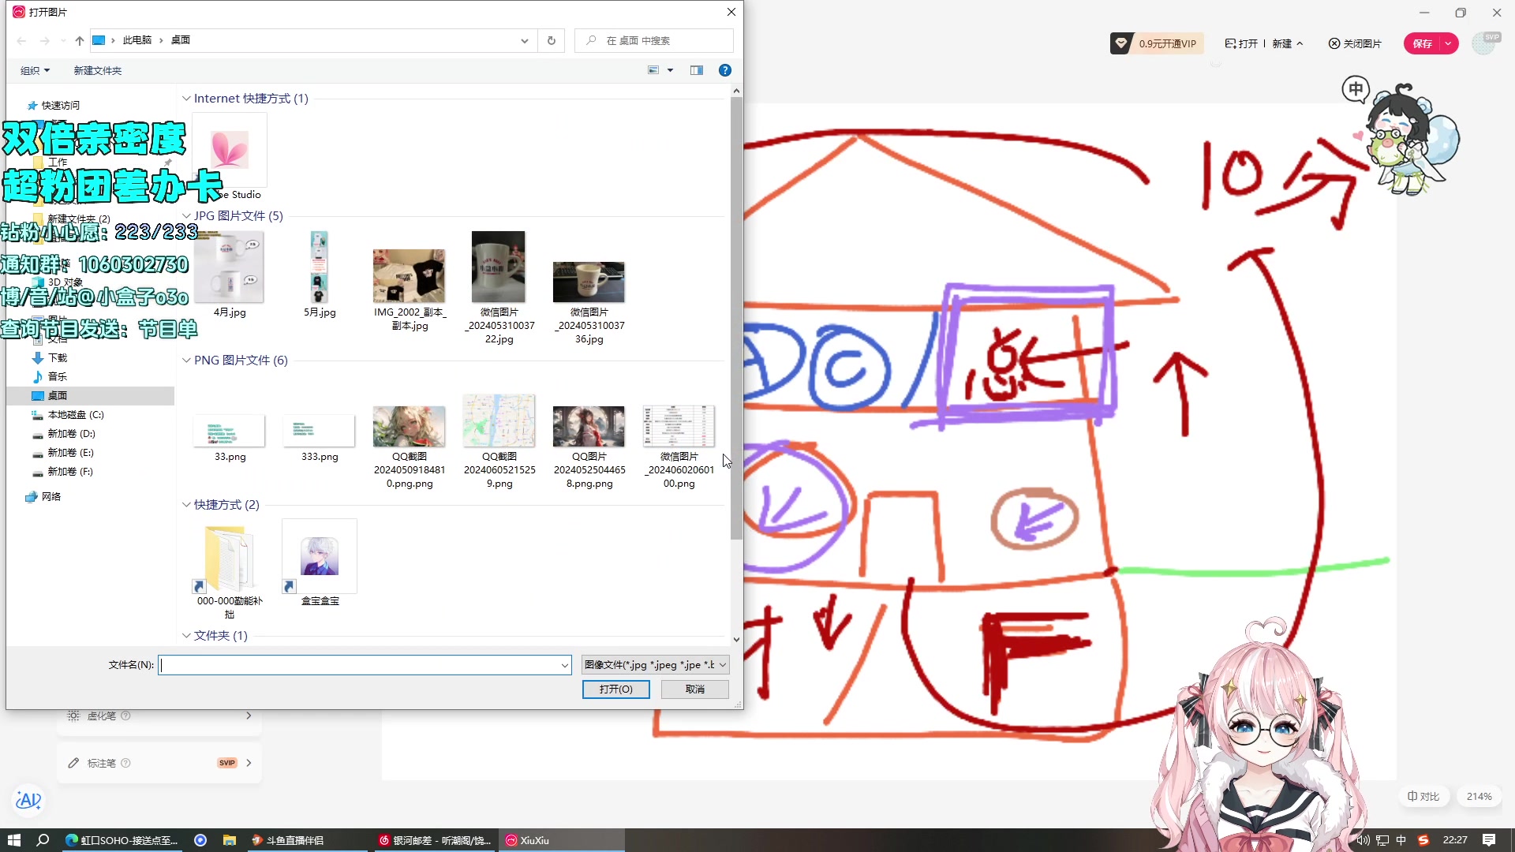Click the 关闭图片 close image icon
Screen dimensions: 1515x852
[1334, 43]
